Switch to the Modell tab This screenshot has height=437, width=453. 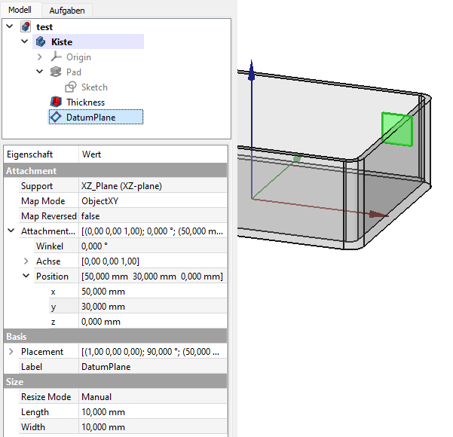20,11
